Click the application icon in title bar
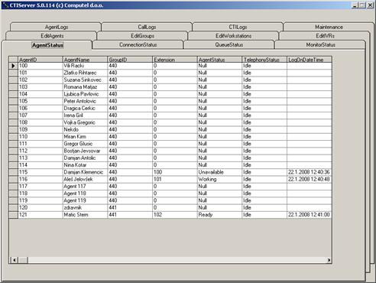376x283 pixels. pos(5,5)
